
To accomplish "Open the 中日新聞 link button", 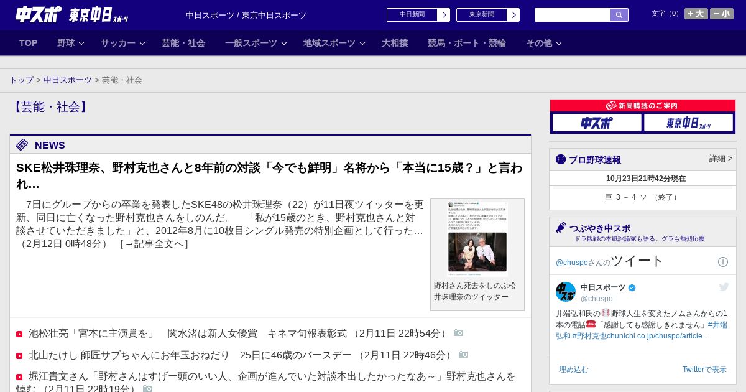I will pyautogui.click(x=412, y=15).
